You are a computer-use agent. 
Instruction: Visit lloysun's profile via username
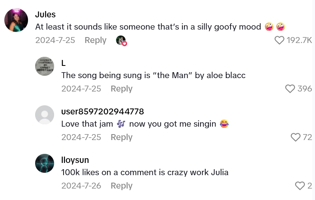(75, 160)
